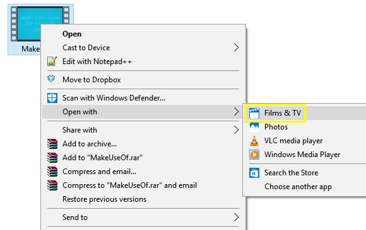Click the Photos app icon
The image size is (366, 230).
254,127
